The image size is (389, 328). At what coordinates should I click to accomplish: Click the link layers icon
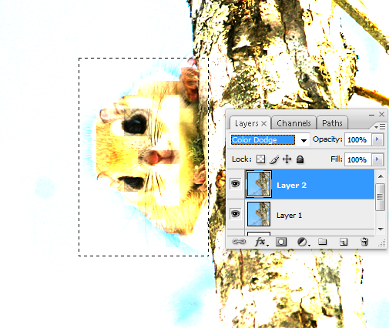pyautogui.click(x=239, y=242)
